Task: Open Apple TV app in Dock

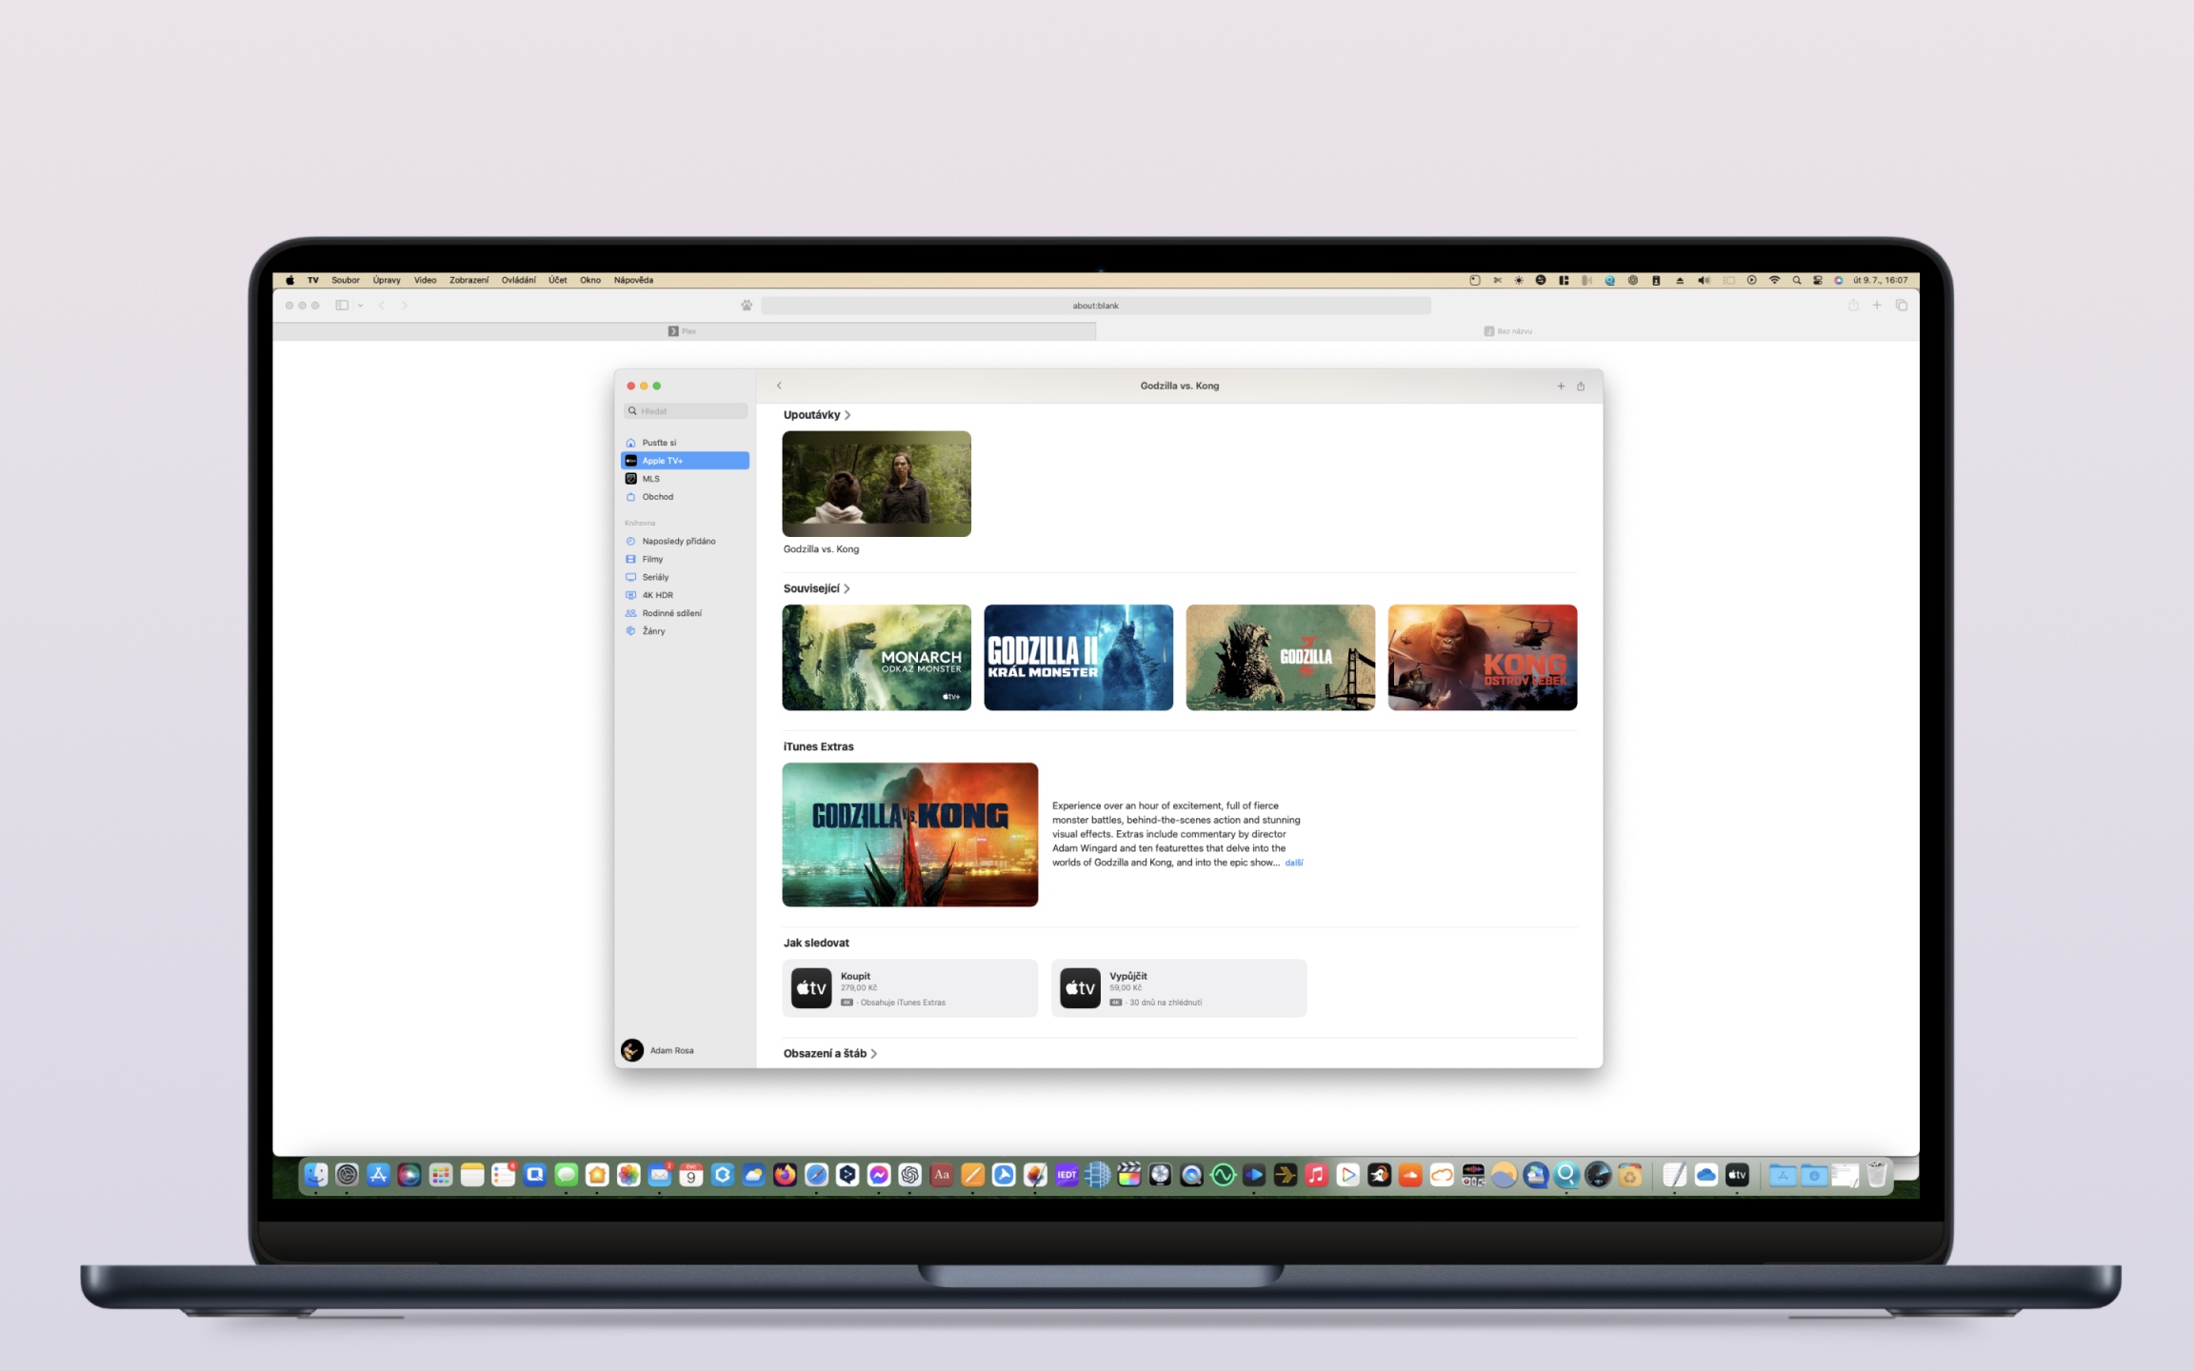Action: pos(1737,1175)
